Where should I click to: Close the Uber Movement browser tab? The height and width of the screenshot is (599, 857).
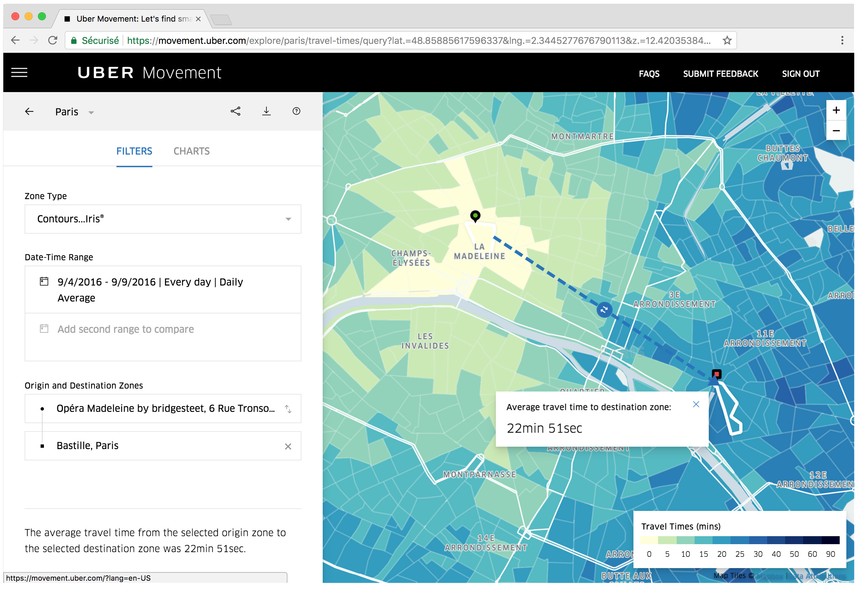coord(198,19)
